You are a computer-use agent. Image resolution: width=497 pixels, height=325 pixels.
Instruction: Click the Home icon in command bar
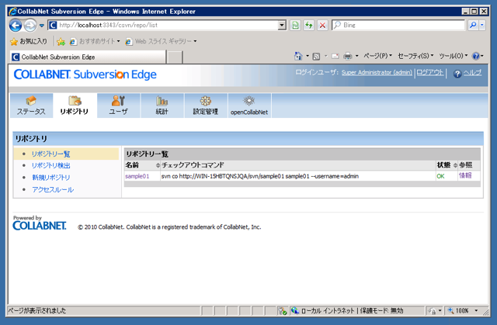click(x=298, y=56)
